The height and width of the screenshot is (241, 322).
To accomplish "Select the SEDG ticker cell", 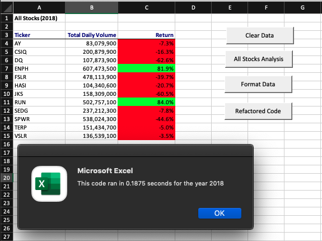I will click(39, 110).
